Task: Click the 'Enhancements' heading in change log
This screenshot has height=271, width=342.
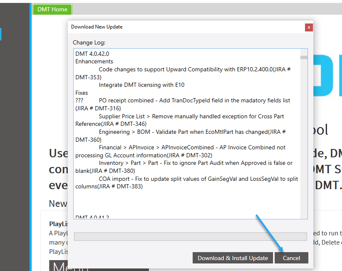Action: coord(94,62)
